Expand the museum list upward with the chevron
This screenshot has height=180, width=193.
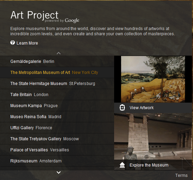click(x=58, y=53)
